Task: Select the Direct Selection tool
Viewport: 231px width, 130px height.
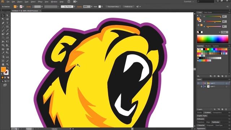Action: 7,15
